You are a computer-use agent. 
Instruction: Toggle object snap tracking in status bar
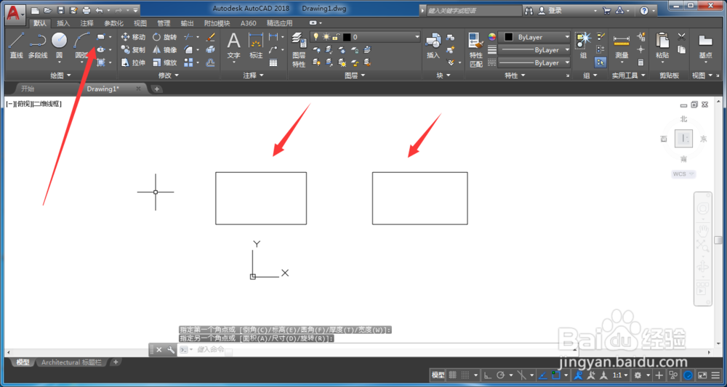(x=543, y=375)
